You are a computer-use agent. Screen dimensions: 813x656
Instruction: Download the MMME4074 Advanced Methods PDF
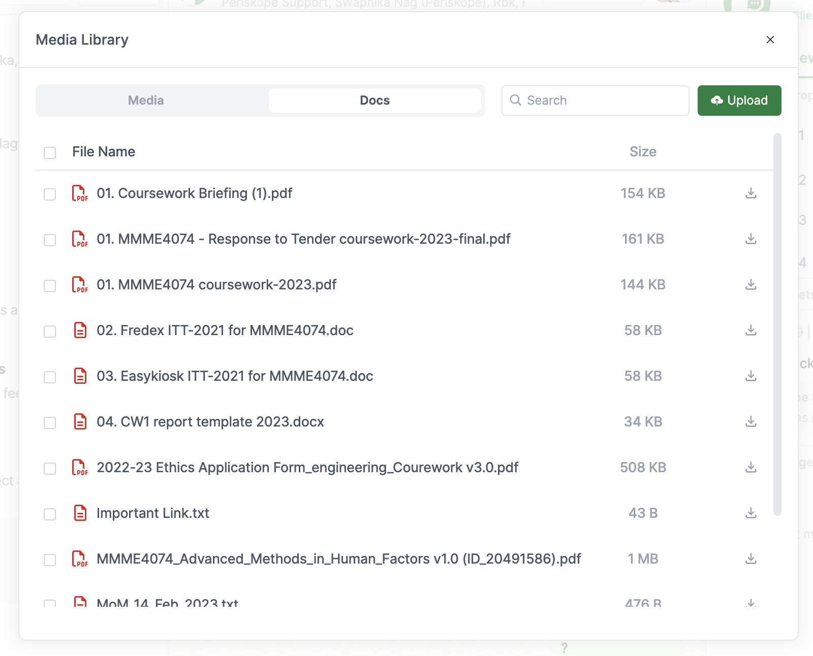tap(751, 559)
